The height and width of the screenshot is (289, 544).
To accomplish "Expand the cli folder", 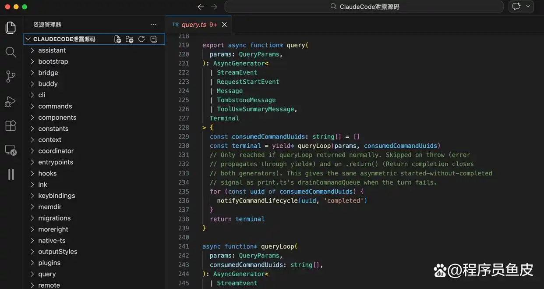I will (94, 95).
